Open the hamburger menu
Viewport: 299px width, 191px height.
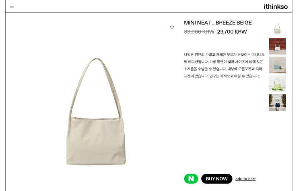pyautogui.click(x=12, y=6)
